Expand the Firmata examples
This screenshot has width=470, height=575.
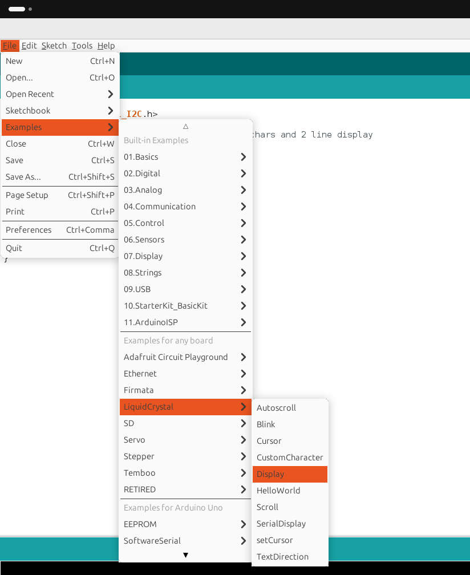click(x=185, y=390)
